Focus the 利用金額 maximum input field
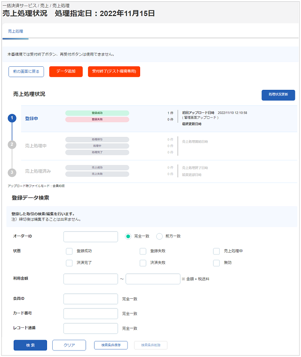This screenshot has height=357, width=301. (x=153, y=279)
